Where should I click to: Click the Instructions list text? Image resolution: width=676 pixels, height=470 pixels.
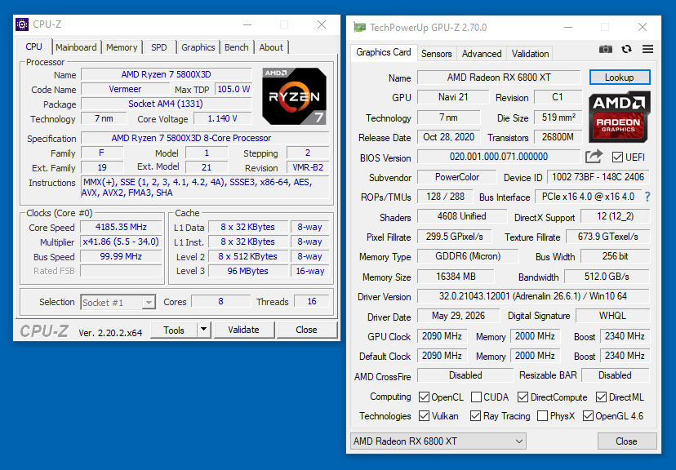[x=205, y=188]
